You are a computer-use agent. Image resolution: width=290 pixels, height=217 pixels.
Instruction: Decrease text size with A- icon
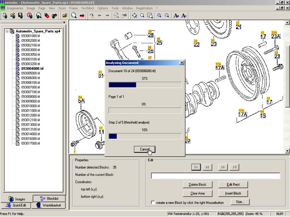pos(184,16)
